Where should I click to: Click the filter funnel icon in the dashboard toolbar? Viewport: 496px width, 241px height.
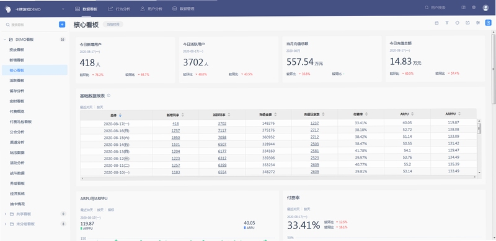pyautogui.click(x=447, y=23)
